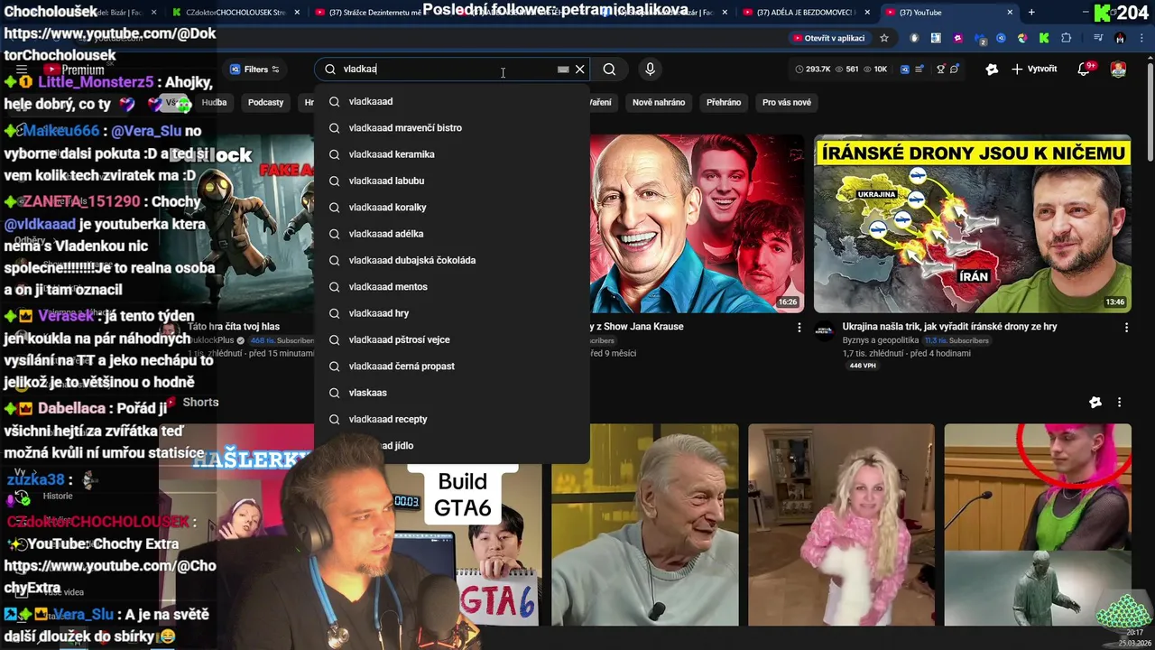Select suggestion vlaskaas

click(451, 393)
